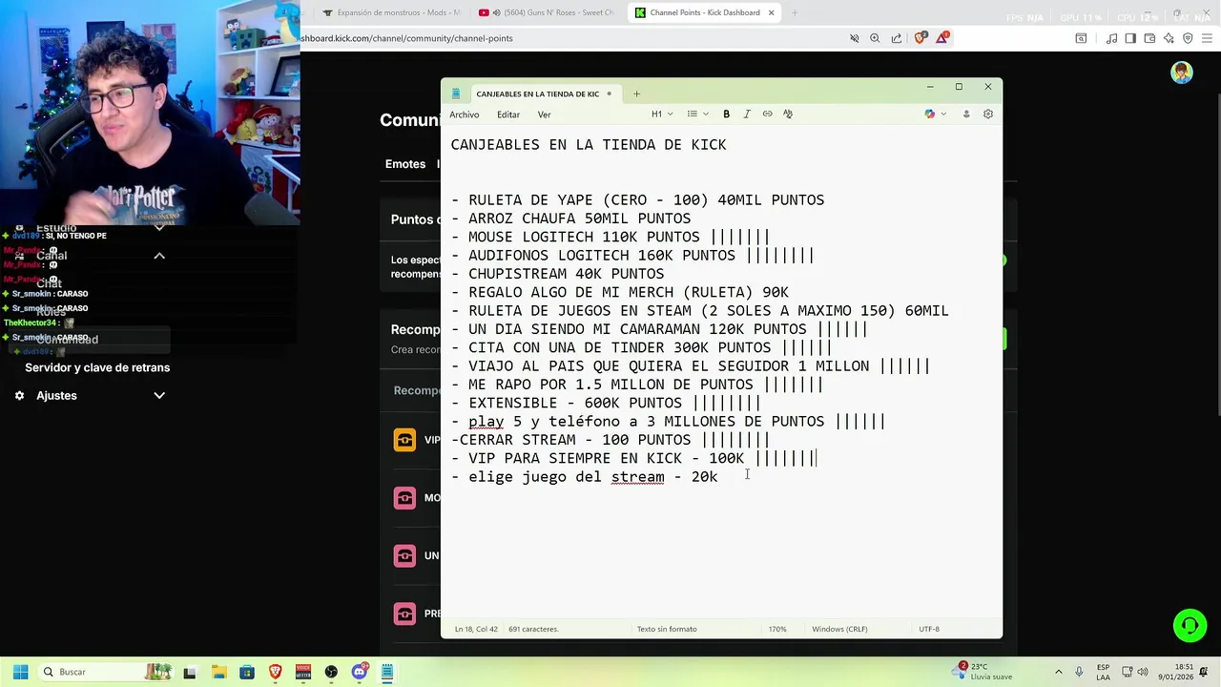Viewport: 1221px width, 687px height.
Task: Switch to the Channel Points - Kick Dashboard browser tab
Action: (704, 12)
